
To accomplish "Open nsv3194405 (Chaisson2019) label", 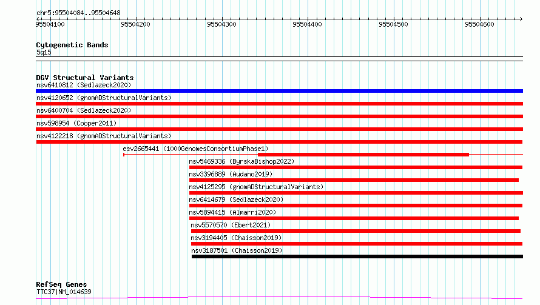I will coord(236,238).
